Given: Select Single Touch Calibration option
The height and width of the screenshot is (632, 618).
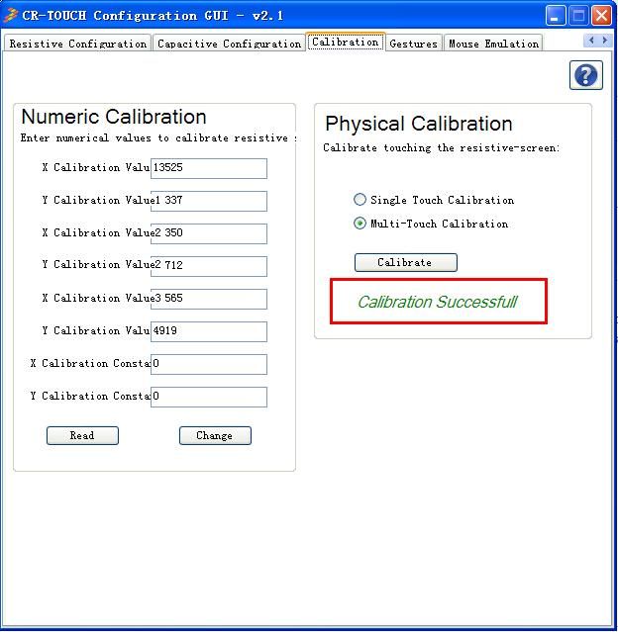Looking at the screenshot, I should [360, 200].
